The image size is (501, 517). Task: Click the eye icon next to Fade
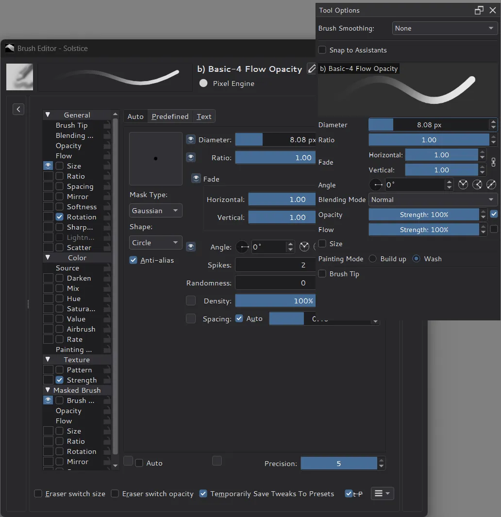[x=196, y=179]
